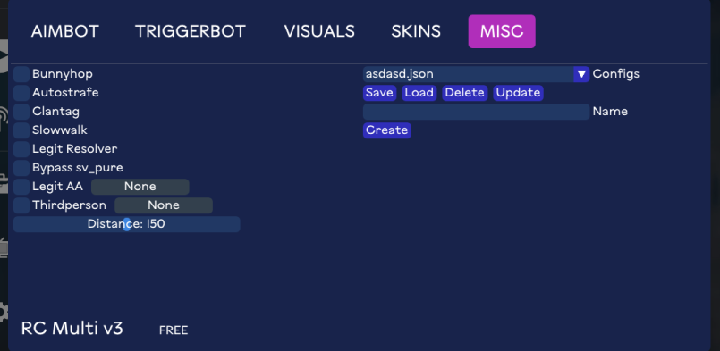Toggle the Legit Resolver checkbox

[x=21, y=149]
